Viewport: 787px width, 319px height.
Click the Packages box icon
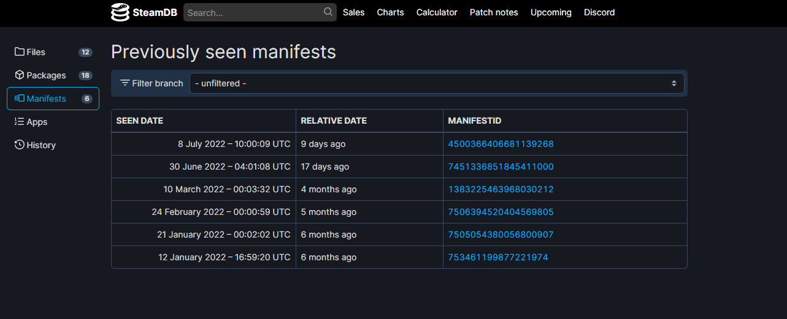[20, 75]
